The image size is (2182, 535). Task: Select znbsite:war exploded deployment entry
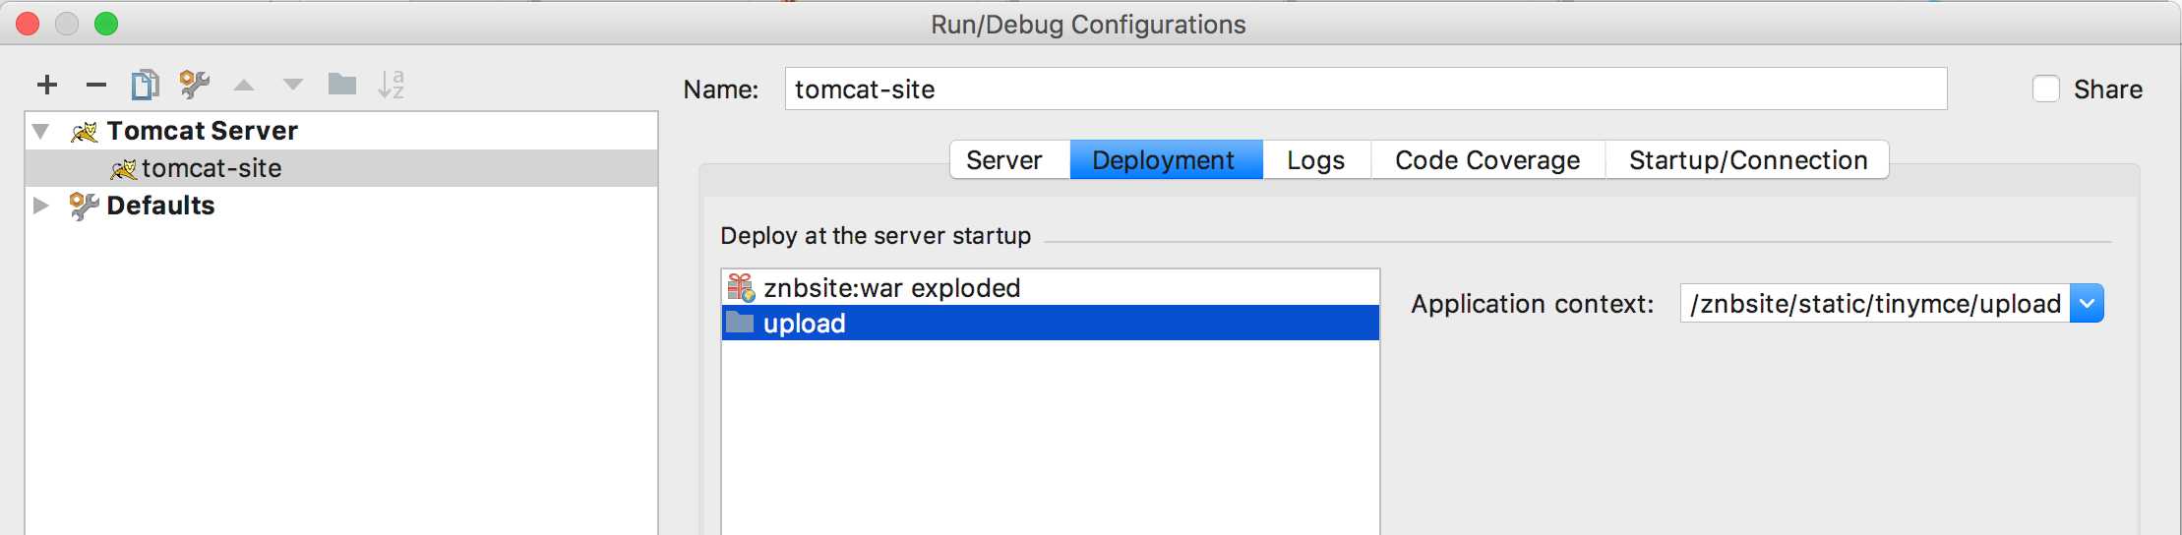(1051, 287)
